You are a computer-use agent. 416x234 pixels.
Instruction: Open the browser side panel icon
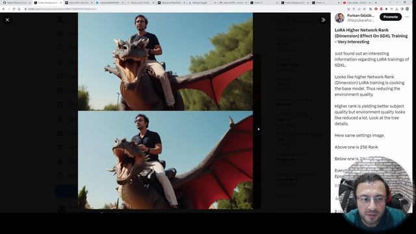(402, 9)
